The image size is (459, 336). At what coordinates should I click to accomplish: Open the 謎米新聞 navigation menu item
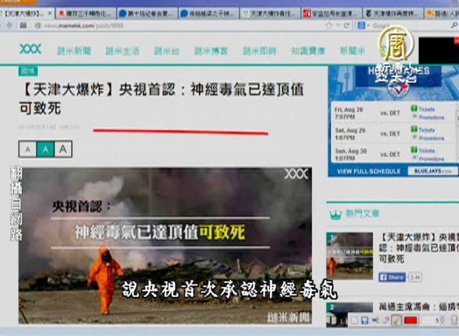pyautogui.click(x=74, y=51)
